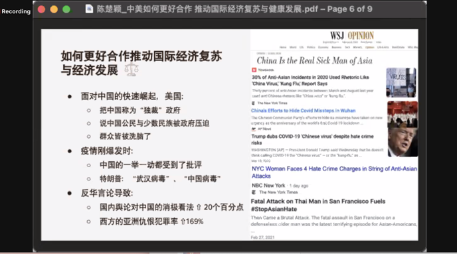Open the edition dropdown under WSJ logo

click(331, 42)
